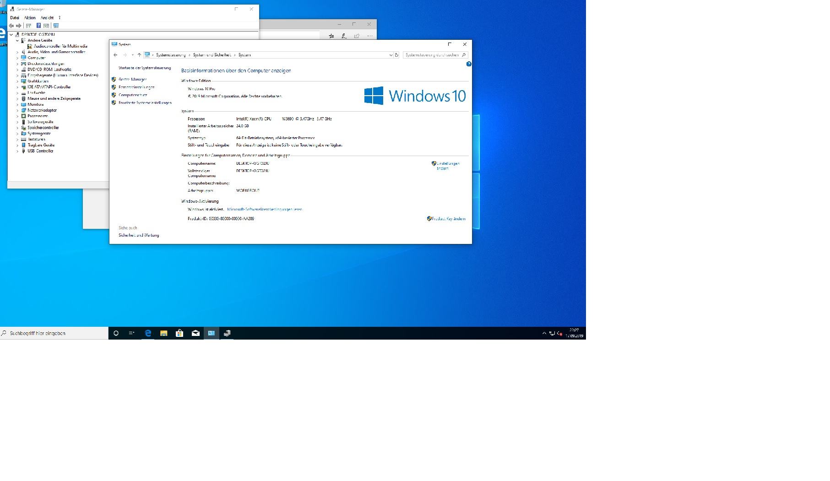
Task: Click Einstellungen ändern link
Action: click(448, 166)
